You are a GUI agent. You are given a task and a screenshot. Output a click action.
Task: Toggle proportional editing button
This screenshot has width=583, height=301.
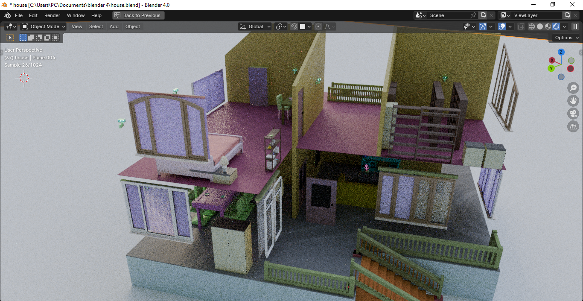pos(318,26)
